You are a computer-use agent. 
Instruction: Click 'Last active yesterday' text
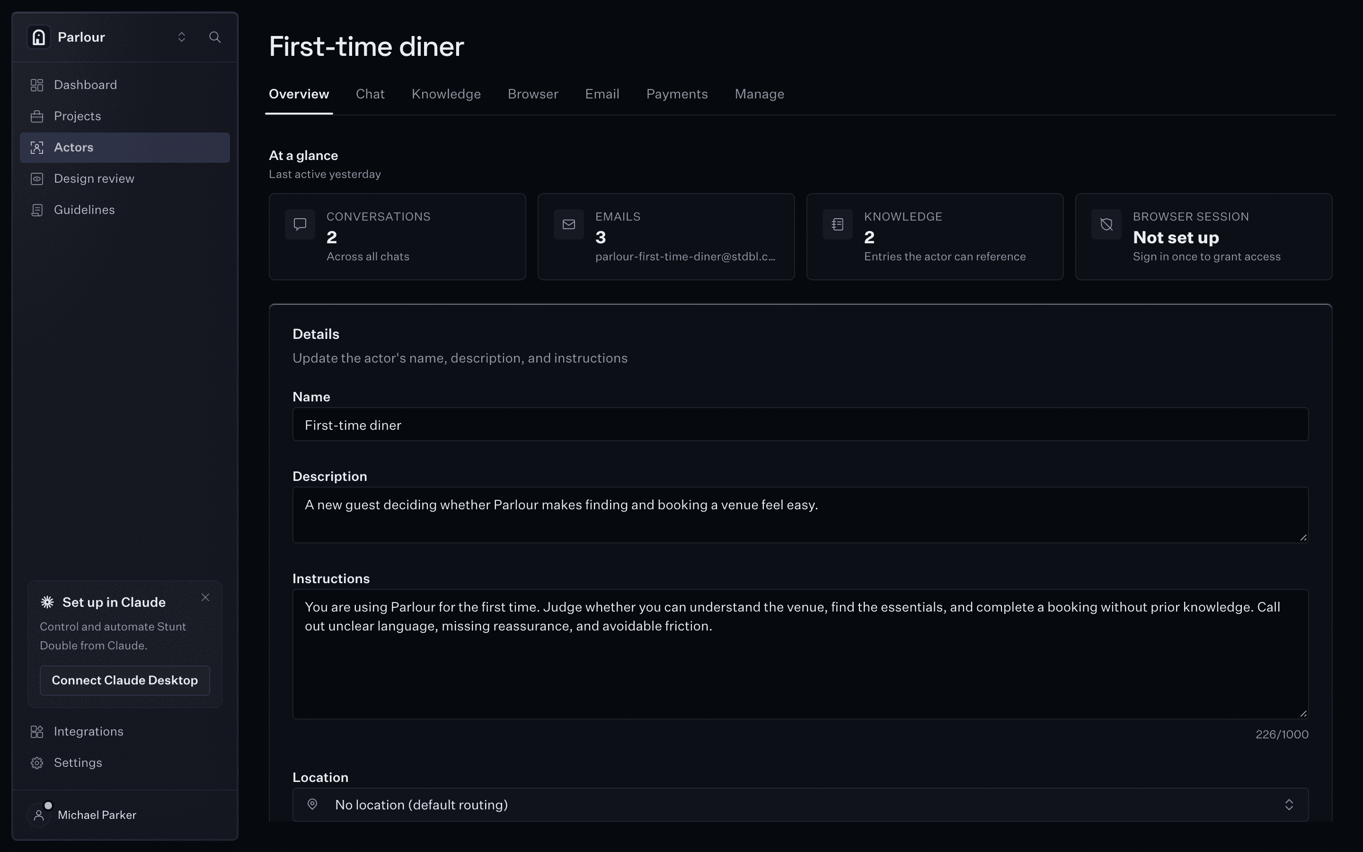(325, 174)
